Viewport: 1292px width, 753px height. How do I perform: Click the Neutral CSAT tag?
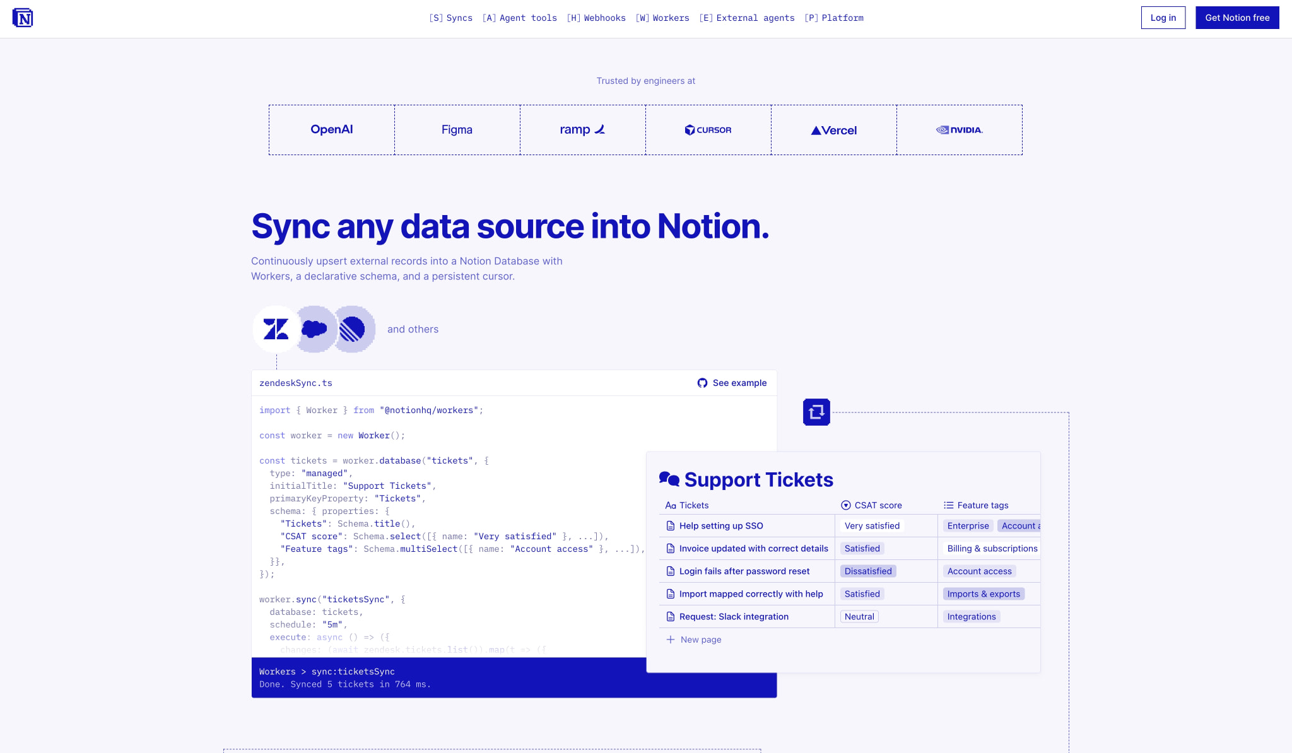[859, 617]
